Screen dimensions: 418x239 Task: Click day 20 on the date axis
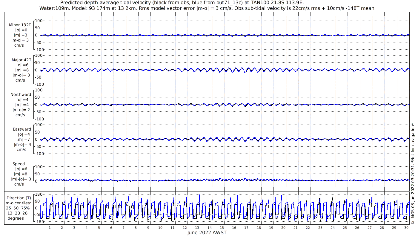point(283,228)
